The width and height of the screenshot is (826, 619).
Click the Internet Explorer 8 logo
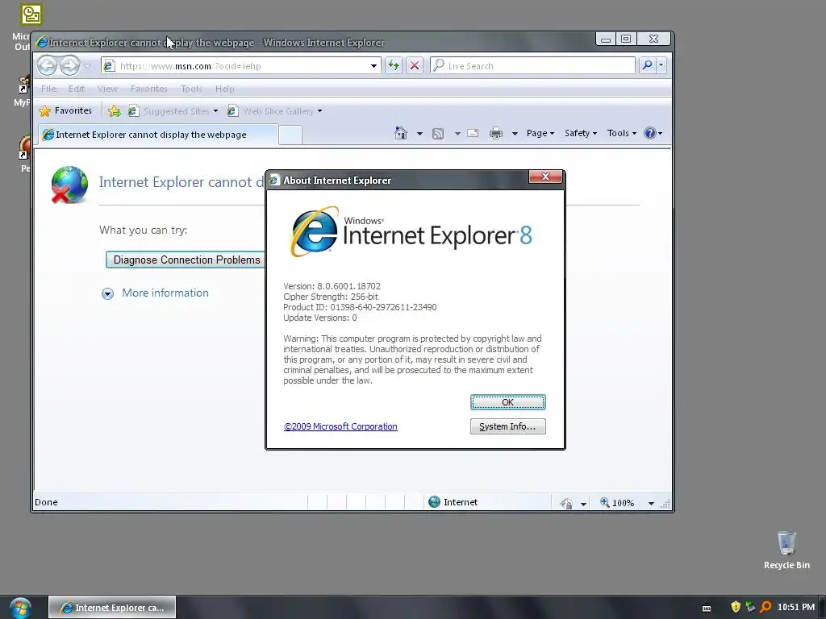[411, 233]
